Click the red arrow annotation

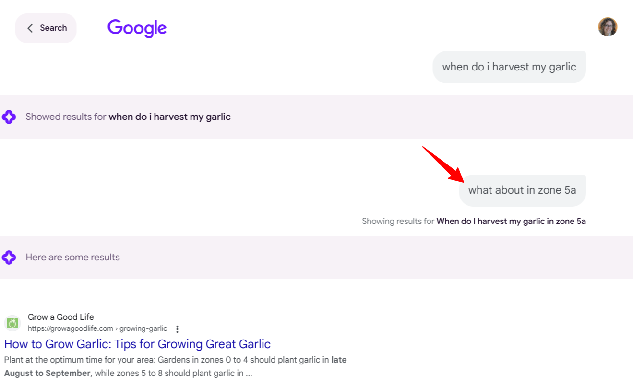[442, 164]
